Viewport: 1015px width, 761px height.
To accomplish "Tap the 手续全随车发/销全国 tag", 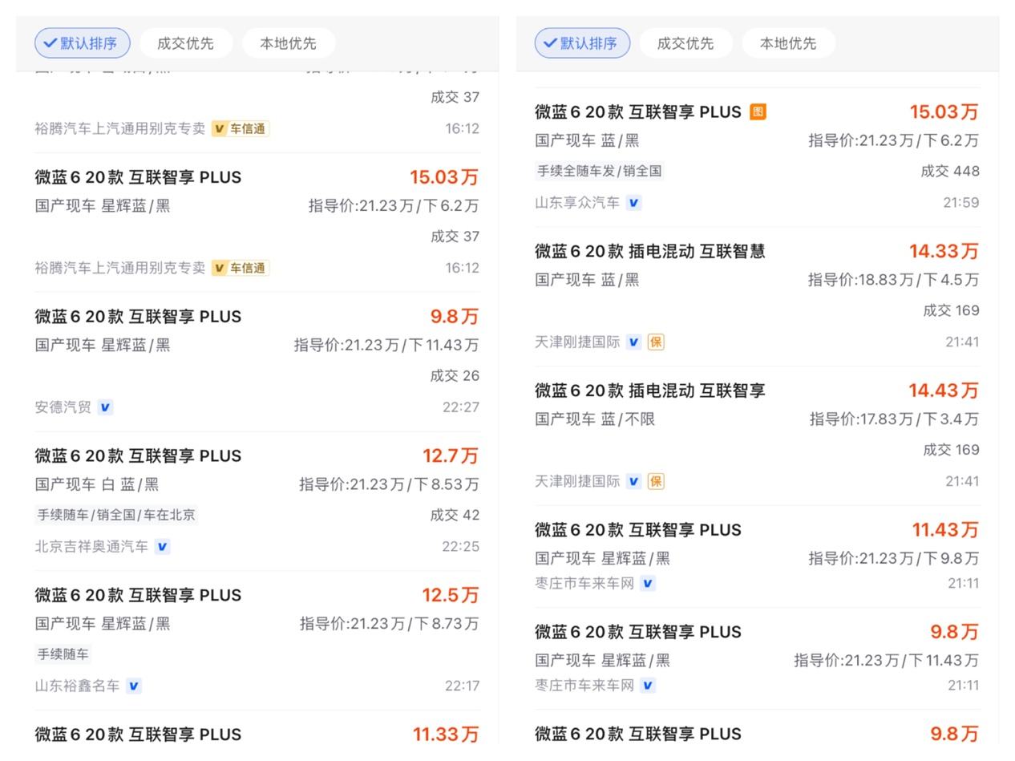I will (x=600, y=172).
